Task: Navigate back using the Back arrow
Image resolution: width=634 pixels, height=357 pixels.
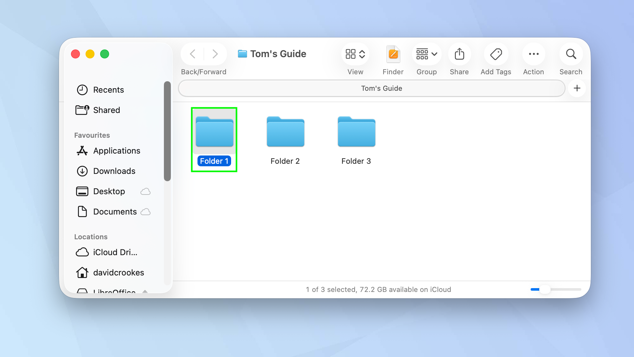Action: 192,54
